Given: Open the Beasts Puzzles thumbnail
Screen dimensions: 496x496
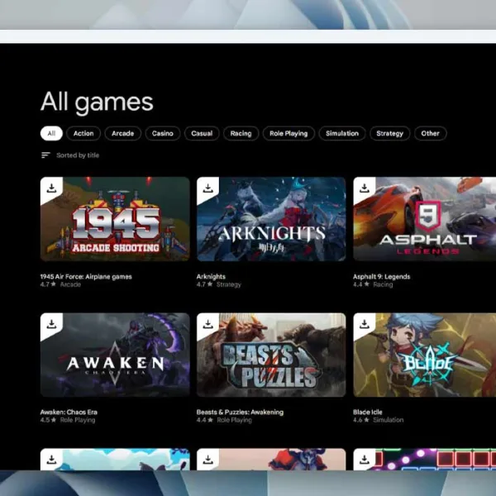Looking at the screenshot, I should click(x=271, y=355).
